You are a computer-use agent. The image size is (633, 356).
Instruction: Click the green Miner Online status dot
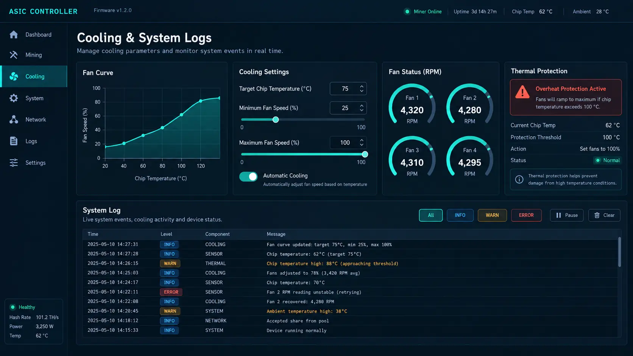pyautogui.click(x=407, y=12)
